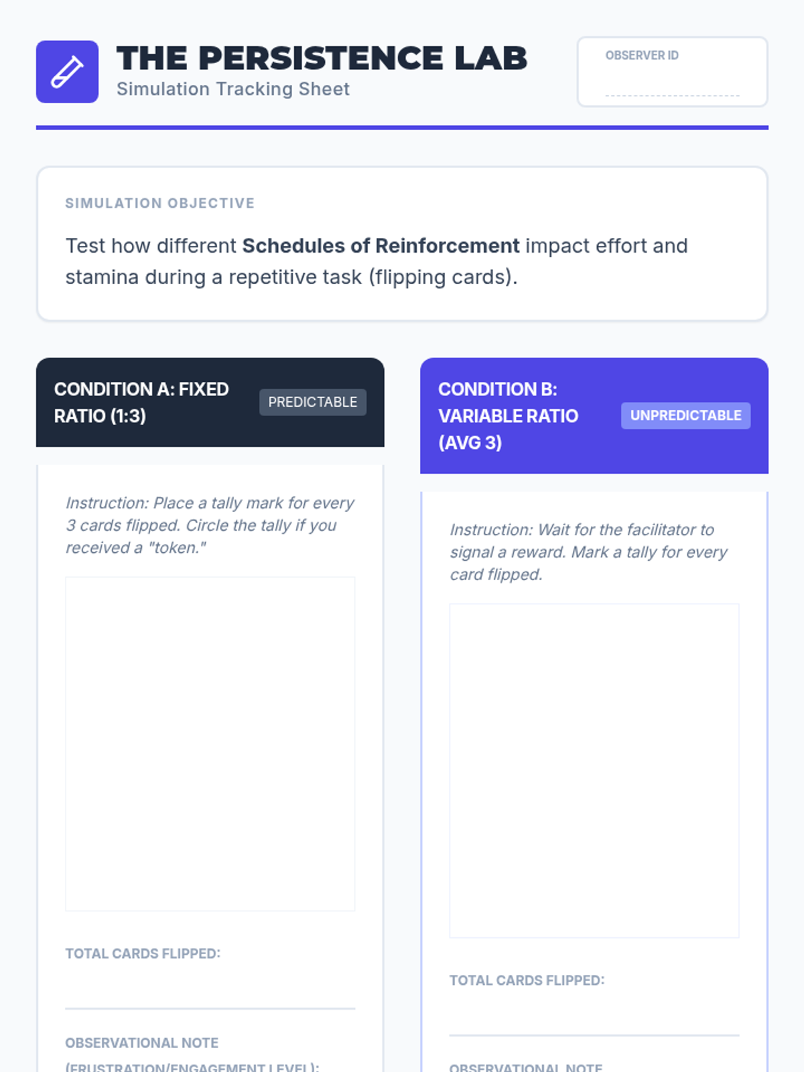Click the Condition A: Fixed Ratio heading
The image size is (804, 1072).
141,402
